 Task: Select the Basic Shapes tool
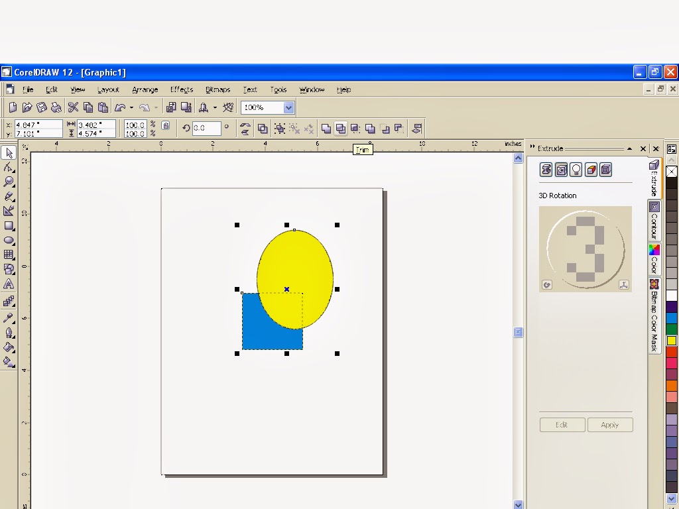pos(9,269)
